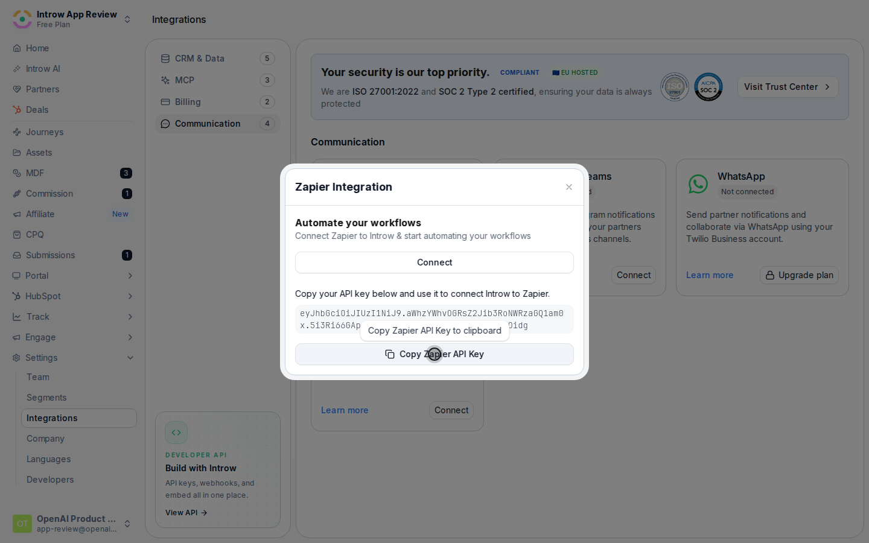Click the Journeys icon
This screenshot has width=869, height=543.
point(17,132)
